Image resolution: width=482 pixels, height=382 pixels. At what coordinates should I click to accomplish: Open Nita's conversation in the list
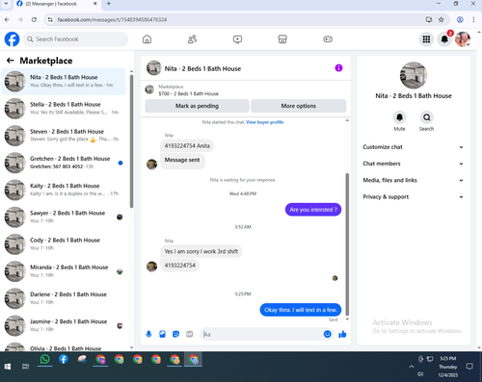64,82
